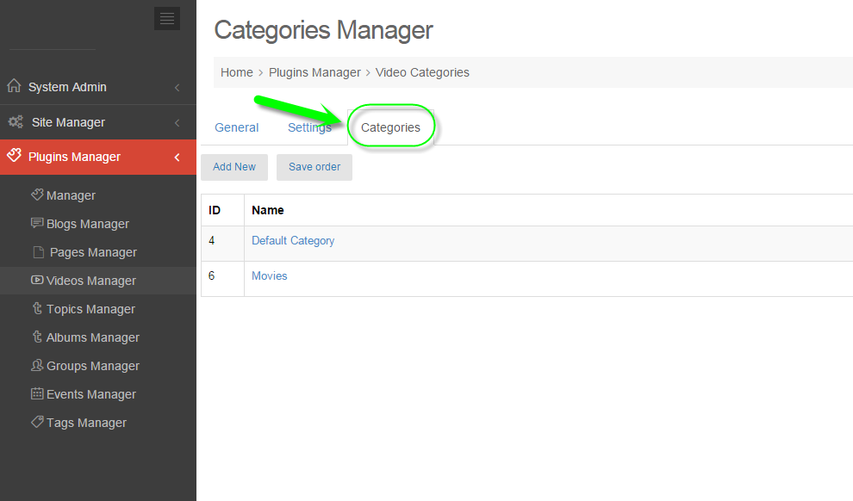Expand the Site Manager chevron arrow
853x501 pixels.
tap(177, 122)
